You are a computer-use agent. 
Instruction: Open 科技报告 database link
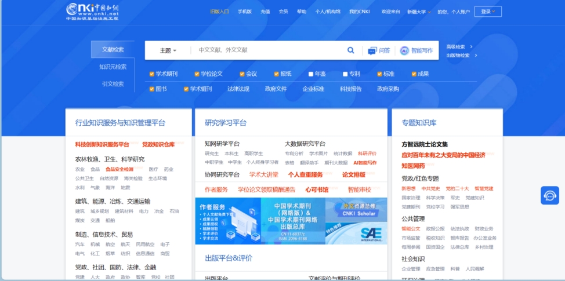(350, 89)
